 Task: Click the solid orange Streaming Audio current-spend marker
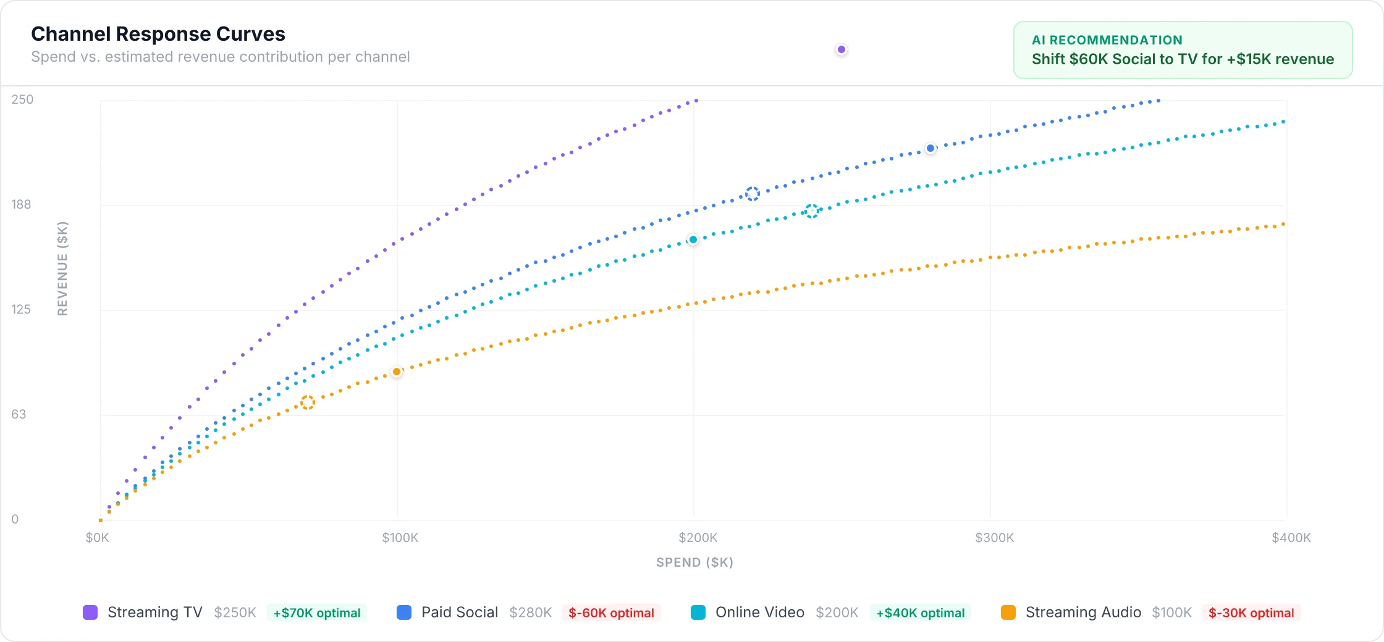coord(397,372)
